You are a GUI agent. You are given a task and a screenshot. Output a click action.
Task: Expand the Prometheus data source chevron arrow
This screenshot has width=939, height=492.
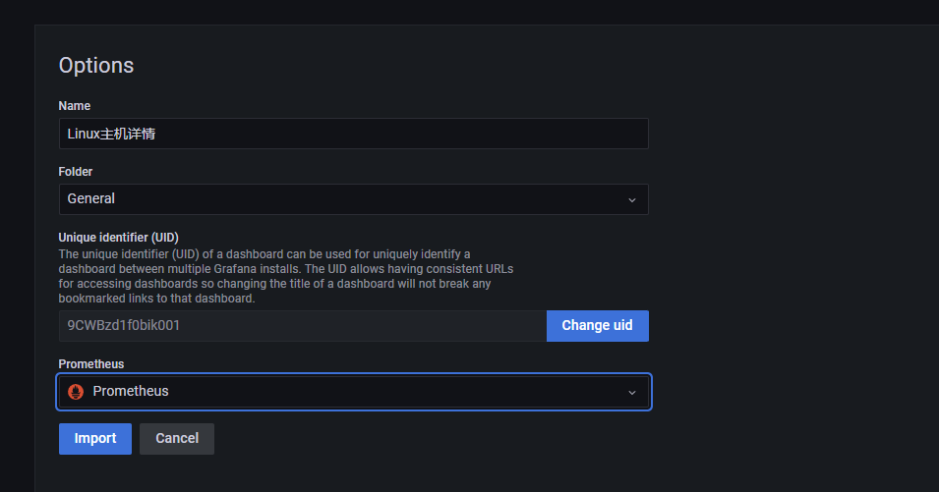pyautogui.click(x=632, y=392)
